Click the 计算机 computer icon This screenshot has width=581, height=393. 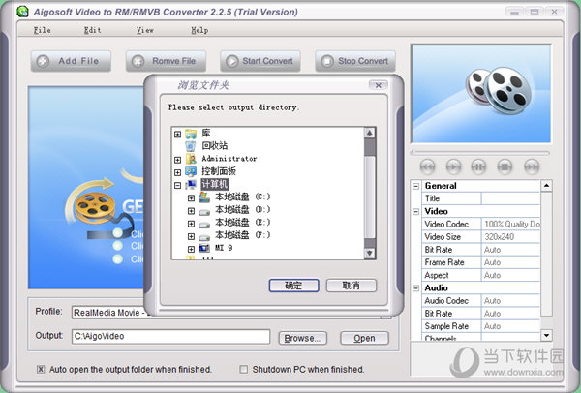coord(191,185)
